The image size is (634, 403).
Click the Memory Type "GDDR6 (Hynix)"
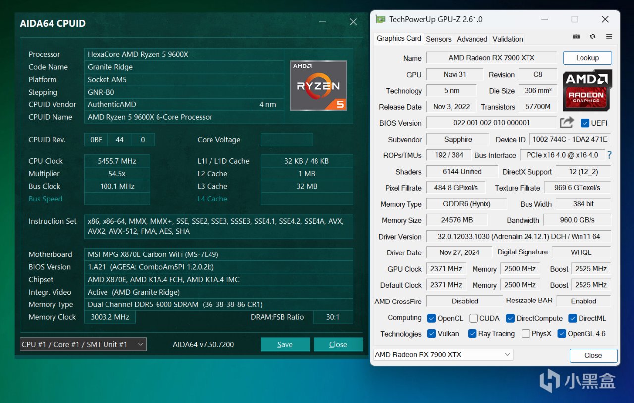pyautogui.click(x=467, y=204)
